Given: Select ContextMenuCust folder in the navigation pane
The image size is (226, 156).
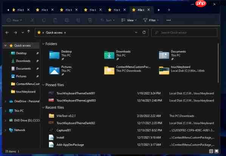Looking at the screenshot, I should 25,84.
